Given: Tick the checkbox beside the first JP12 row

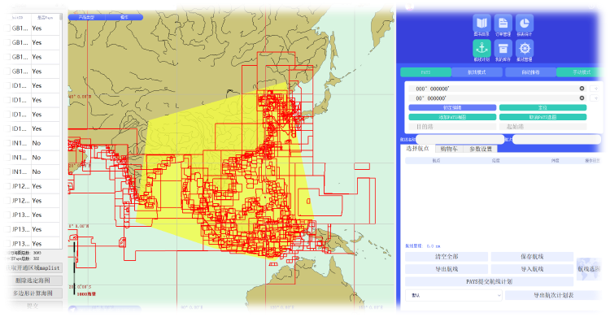Looking at the screenshot, I should coord(8,186).
